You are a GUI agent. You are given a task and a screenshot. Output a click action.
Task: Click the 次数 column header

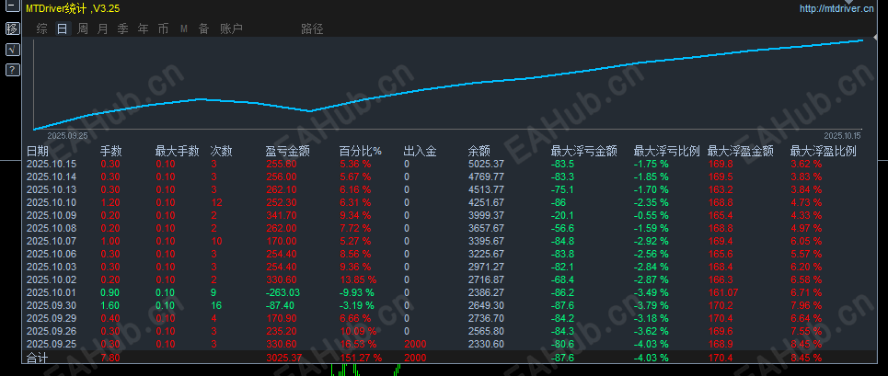[222, 151]
